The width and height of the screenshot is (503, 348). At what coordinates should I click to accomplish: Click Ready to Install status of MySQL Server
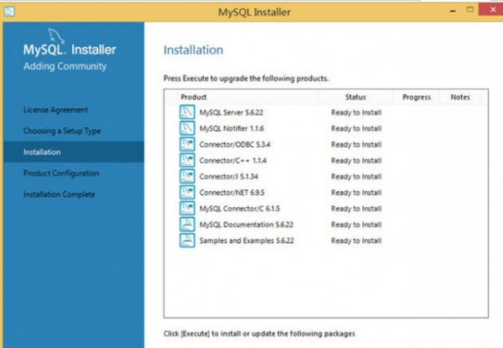click(x=356, y=112)
